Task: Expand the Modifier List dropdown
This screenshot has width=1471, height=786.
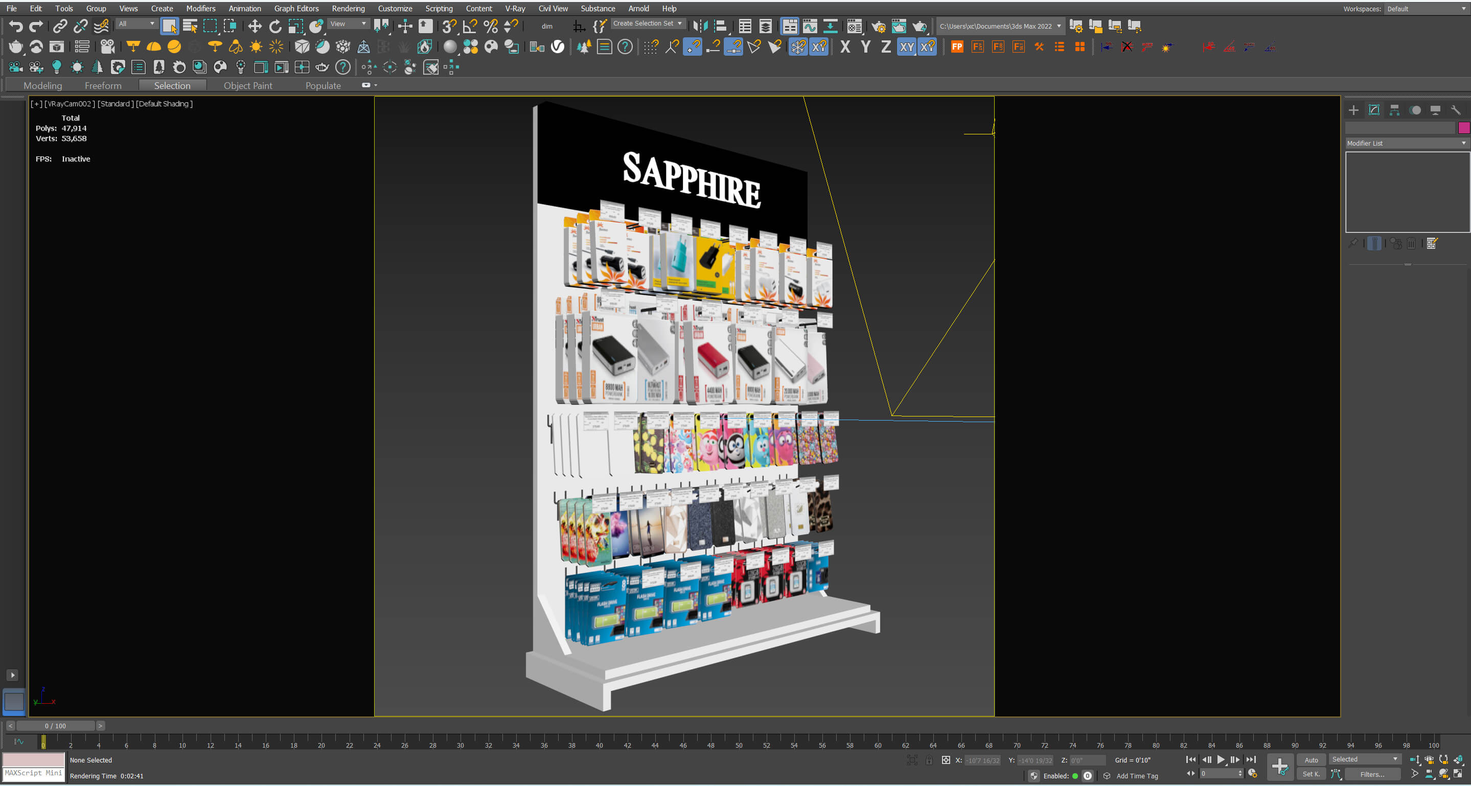Action: [x=1407, y=143]
